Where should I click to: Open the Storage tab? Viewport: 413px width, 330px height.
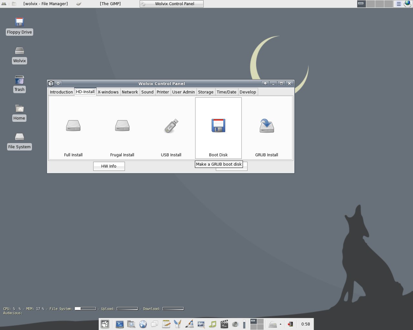click(x=206, y=92)
